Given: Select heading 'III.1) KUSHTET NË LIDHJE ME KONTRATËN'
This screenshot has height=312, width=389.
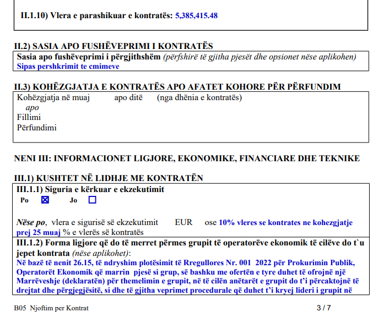Looking at the screenshot, I should (109, 178).
